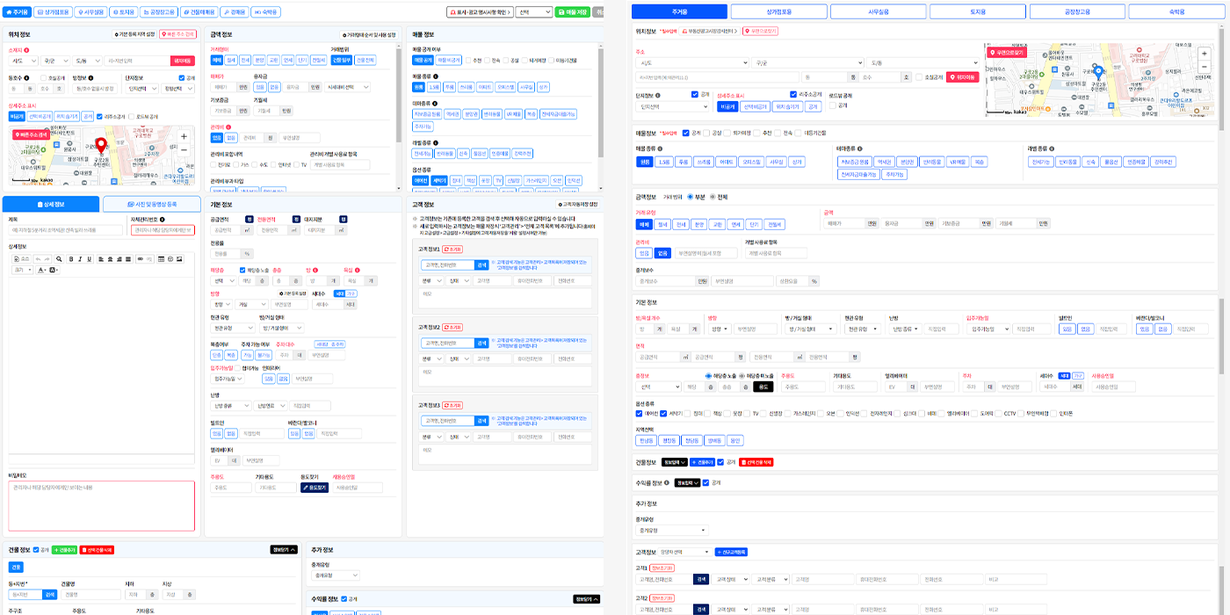Apply underline in the 상세정보 editor toolbar

click(x=89, y=259)
